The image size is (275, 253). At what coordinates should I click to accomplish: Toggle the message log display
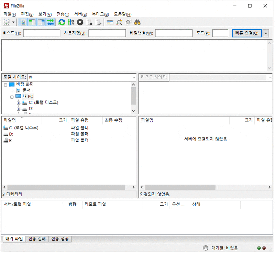[23, 22]
